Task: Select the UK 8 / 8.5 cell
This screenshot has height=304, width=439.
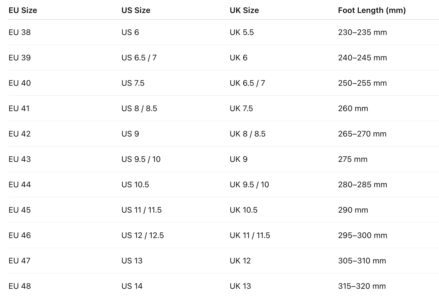Action: tap(247, 134)
